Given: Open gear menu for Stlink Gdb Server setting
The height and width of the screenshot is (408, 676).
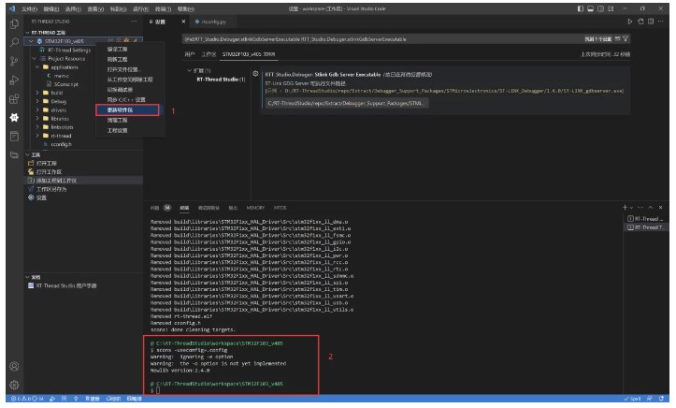Looking at the screenshot, I should tap(255, 74).
